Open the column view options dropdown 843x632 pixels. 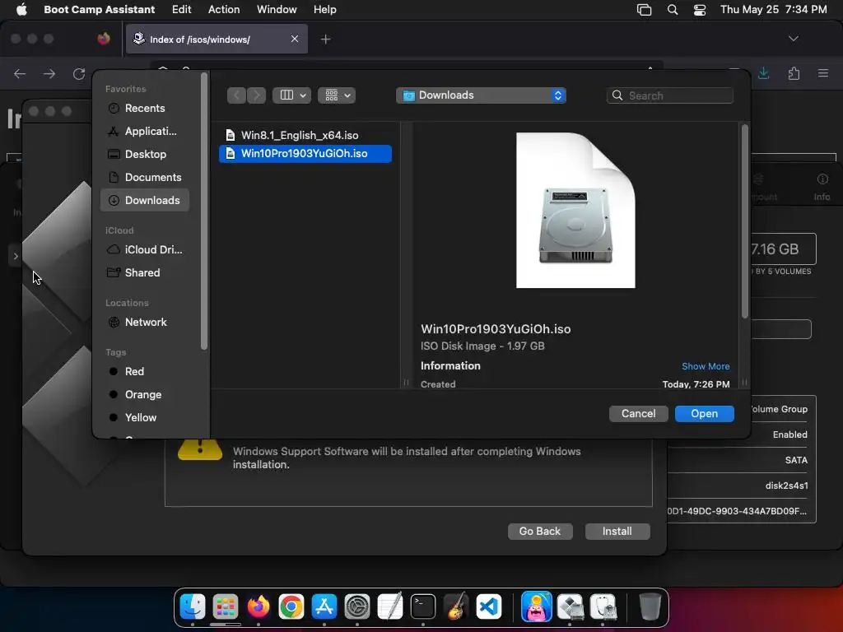coord(291,95)
